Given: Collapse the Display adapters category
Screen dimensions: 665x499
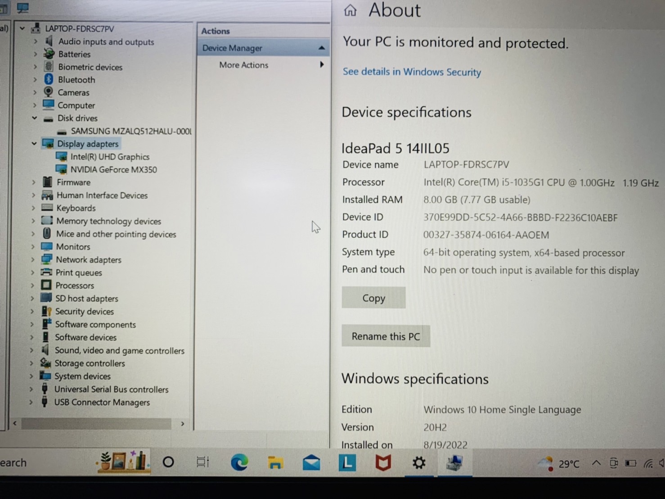Looking at the screenshot, I should point(34,144).
